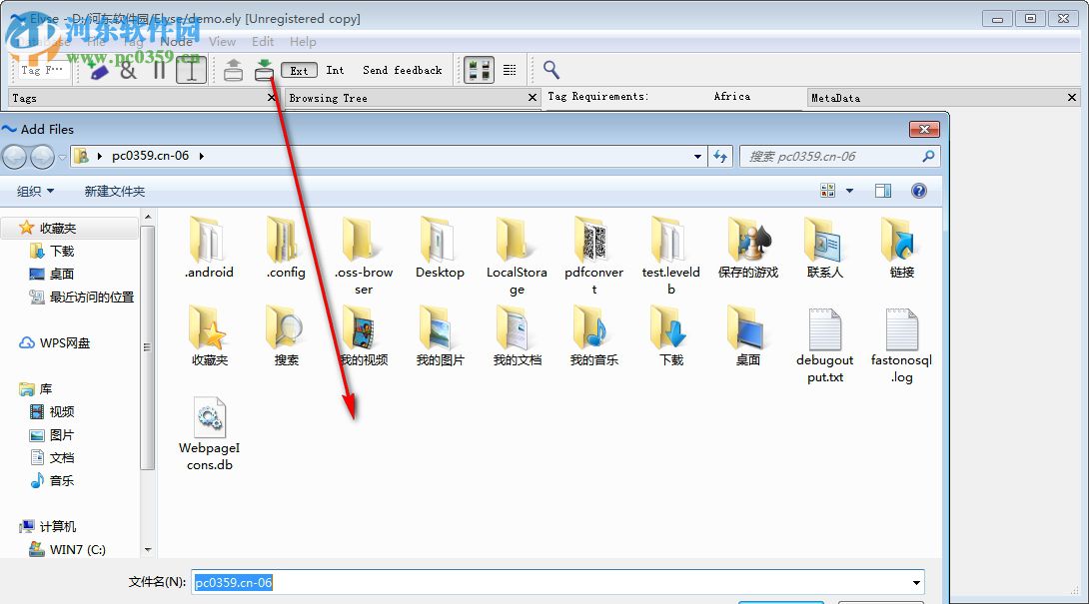The width and height of the screenshot is (1089, 604).
Task: Open the filename combo dropdown arrow
Action: [916, 582]
